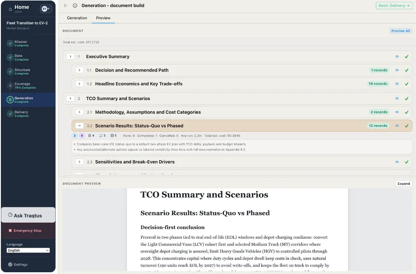
Task: Click the TCO Summary and Scenarios preview heading
Action: [204, 195]
